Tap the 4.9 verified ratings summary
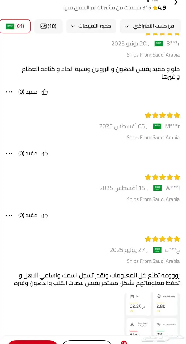 coord(114,8)
